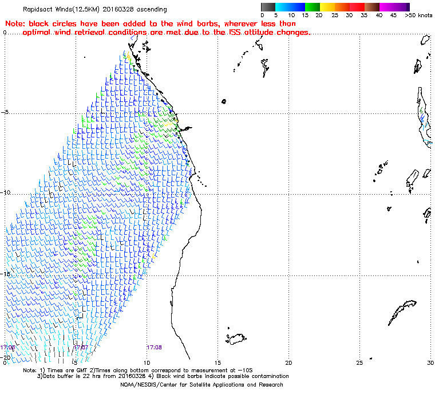Pick the brown 35-40 knots legend segment
Viewport: 435px width, 394px height.
(x=372, y=7)
